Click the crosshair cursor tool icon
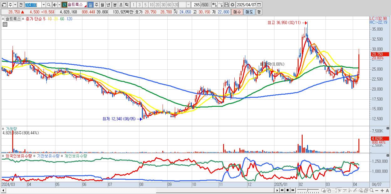Viewport: 391px width, 194px height. click(x=340, y=190)
